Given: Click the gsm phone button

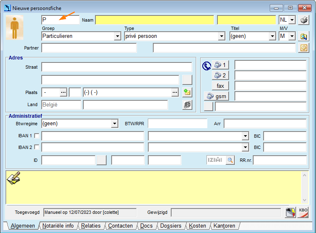Looking at the screenshot, I should (216, 96).
